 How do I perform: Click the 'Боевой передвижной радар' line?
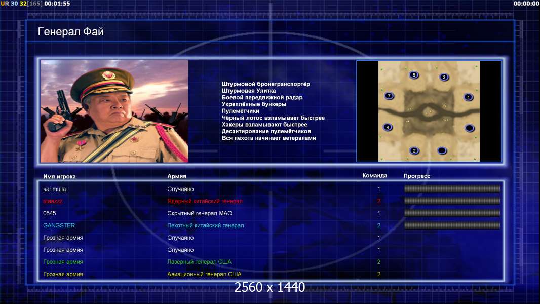[262, 97]
